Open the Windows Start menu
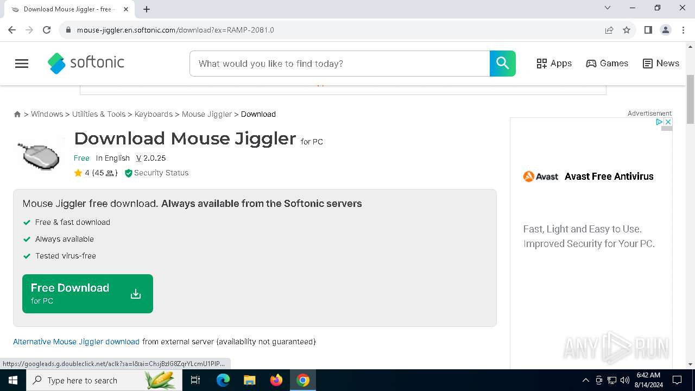 [x=13, y=380]
